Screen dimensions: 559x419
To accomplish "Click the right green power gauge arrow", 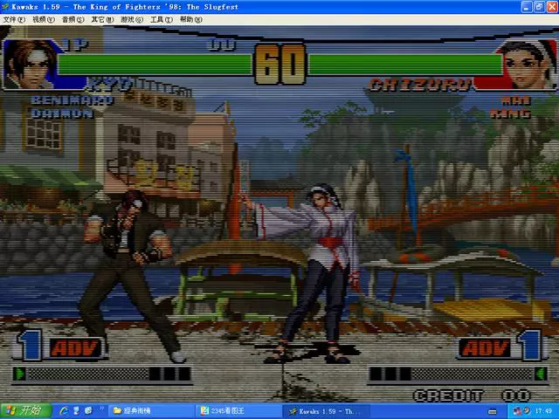I will (x=542, y=374).
